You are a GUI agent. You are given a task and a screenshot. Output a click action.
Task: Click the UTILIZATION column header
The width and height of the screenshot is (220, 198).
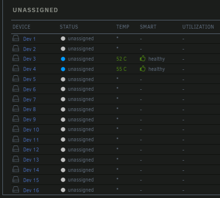coord(198,27)
